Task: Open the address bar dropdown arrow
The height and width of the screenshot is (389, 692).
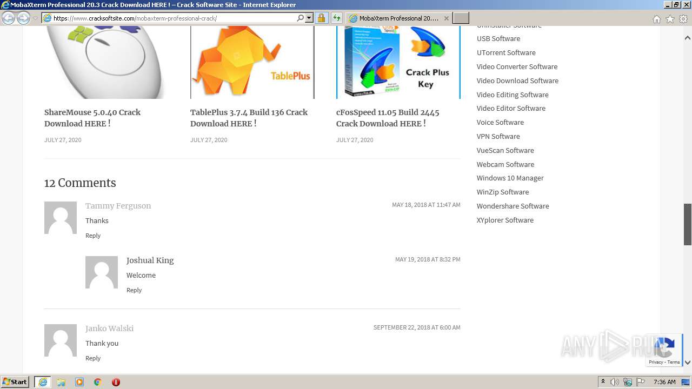Action: (x=309, y=18)
